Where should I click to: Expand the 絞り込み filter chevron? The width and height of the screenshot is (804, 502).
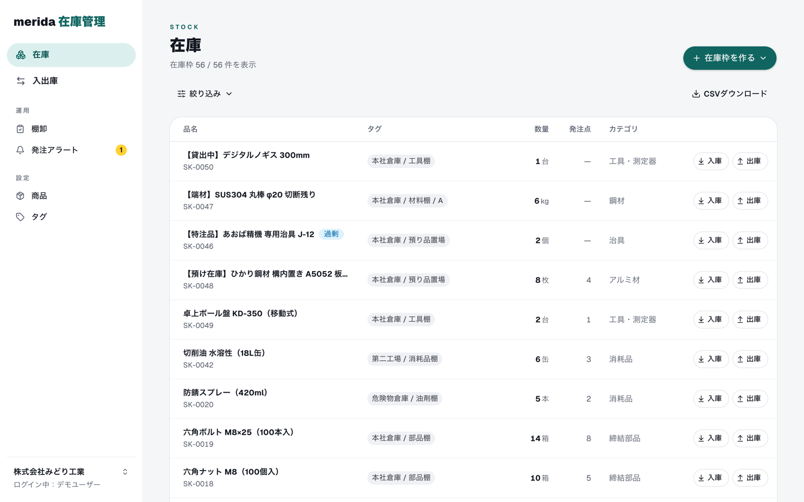point(229,94)
